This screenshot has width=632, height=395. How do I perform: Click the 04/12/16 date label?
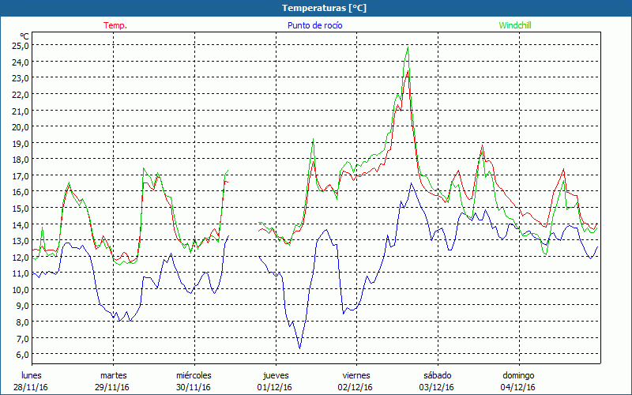tap(518, 387)
